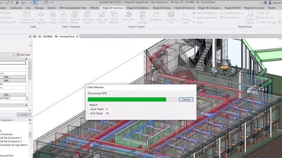The height and width of the screenshot is (158, 282).
Task: Open Bill of Materials
Action: point(114,18)
